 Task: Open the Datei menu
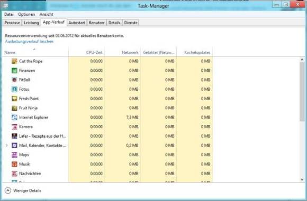(9, 14)
